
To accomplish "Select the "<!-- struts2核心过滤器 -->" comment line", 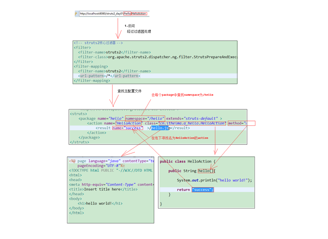I will coord(98,43).
